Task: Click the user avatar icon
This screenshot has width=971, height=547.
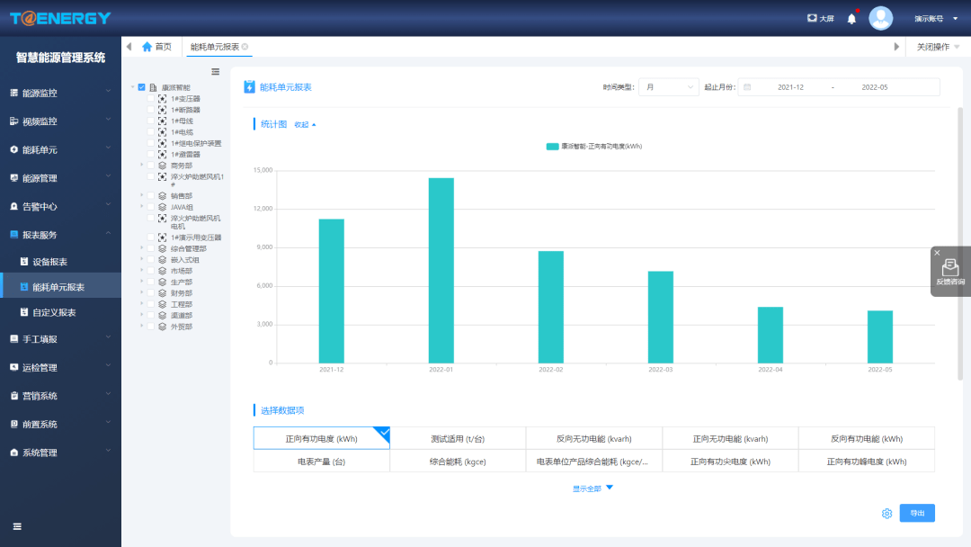Action: click(881, 18)
